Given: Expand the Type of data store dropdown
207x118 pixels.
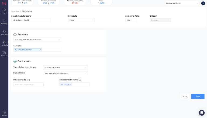Looking at the screenshot, I should coord(65,67).
